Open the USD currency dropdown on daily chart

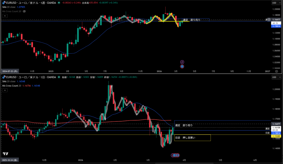pos(274,77)
